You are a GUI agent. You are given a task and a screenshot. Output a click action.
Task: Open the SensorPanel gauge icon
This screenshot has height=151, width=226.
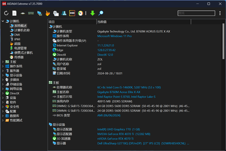pyautogui.click(x=81, y=13)
